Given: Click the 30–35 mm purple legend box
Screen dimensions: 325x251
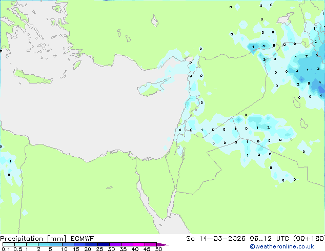Looking at the screenshot, I should tap(115, 244).
